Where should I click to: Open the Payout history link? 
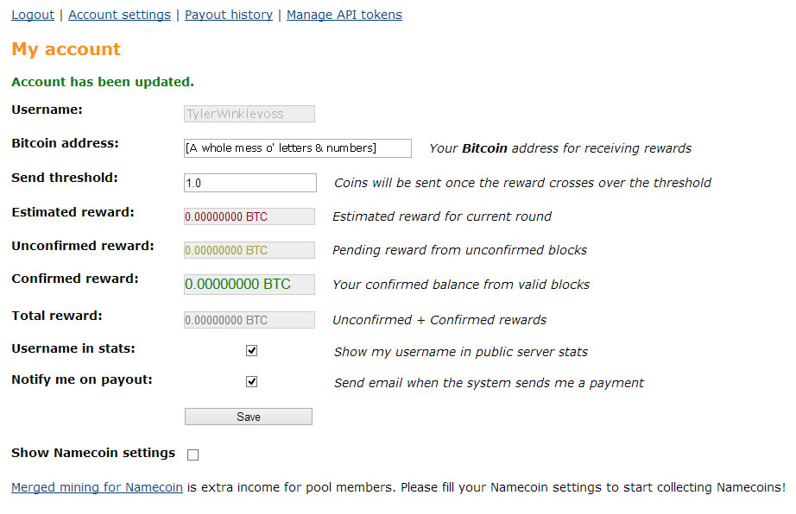[x=229, y=15]
